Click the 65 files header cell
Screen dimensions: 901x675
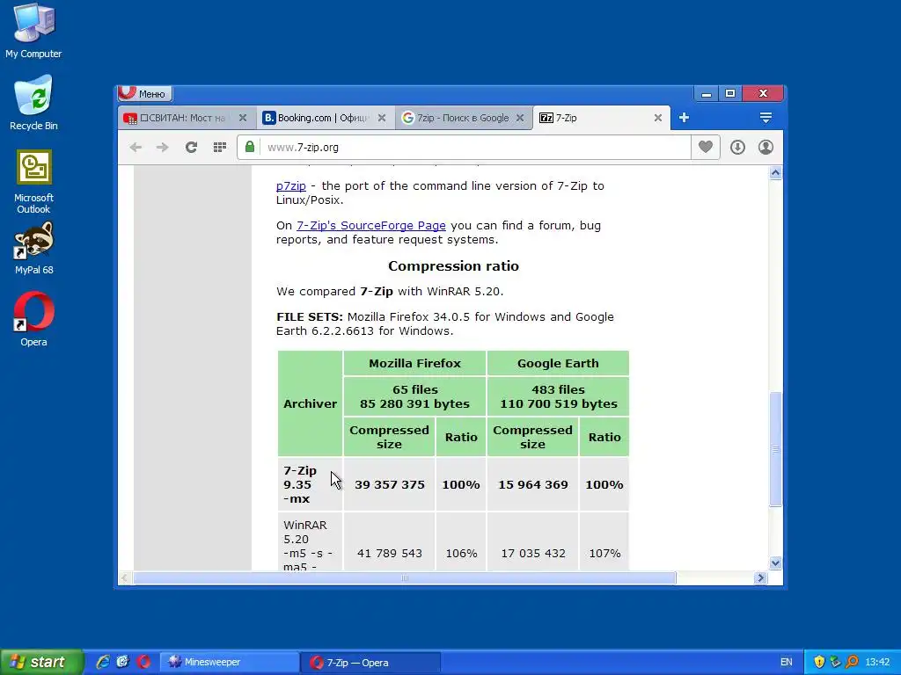click(x=415, y=396)
